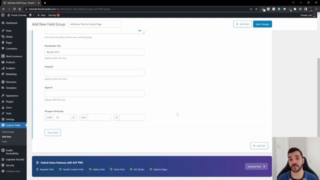Edit the wrapper width value
This screenshot has height=180, width=320.
(62, 117)
